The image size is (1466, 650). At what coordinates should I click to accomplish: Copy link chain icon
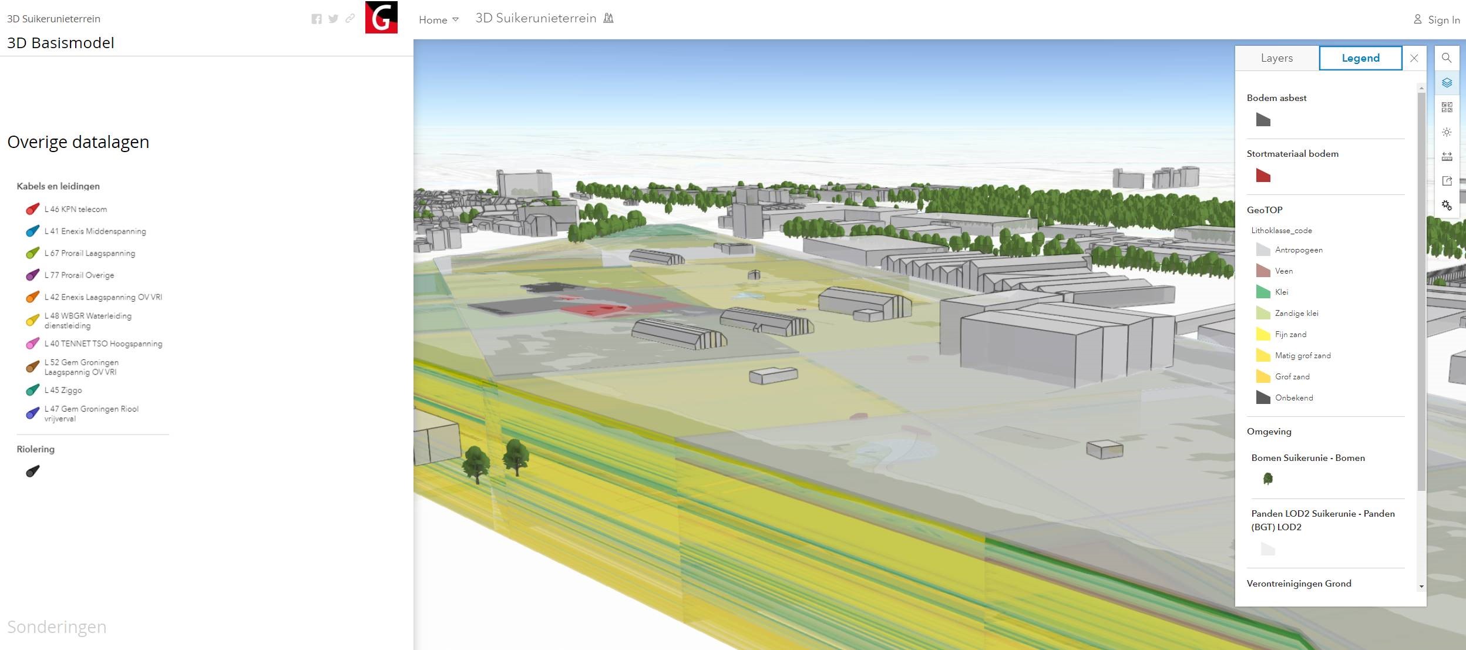[350, 19]
